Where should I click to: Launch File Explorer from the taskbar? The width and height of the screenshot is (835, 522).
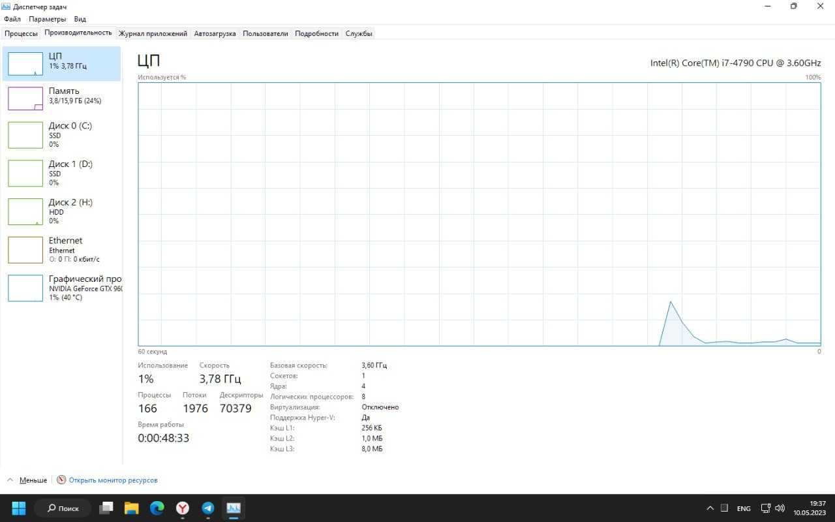pos(132,508)
